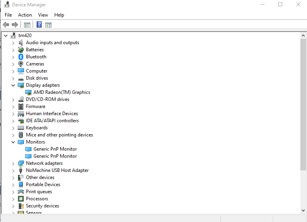Click the Print queues printer icon

[21, 192]
